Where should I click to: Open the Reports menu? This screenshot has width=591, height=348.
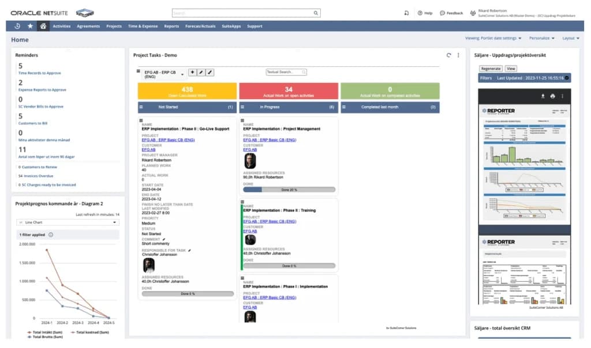point(171,27)
